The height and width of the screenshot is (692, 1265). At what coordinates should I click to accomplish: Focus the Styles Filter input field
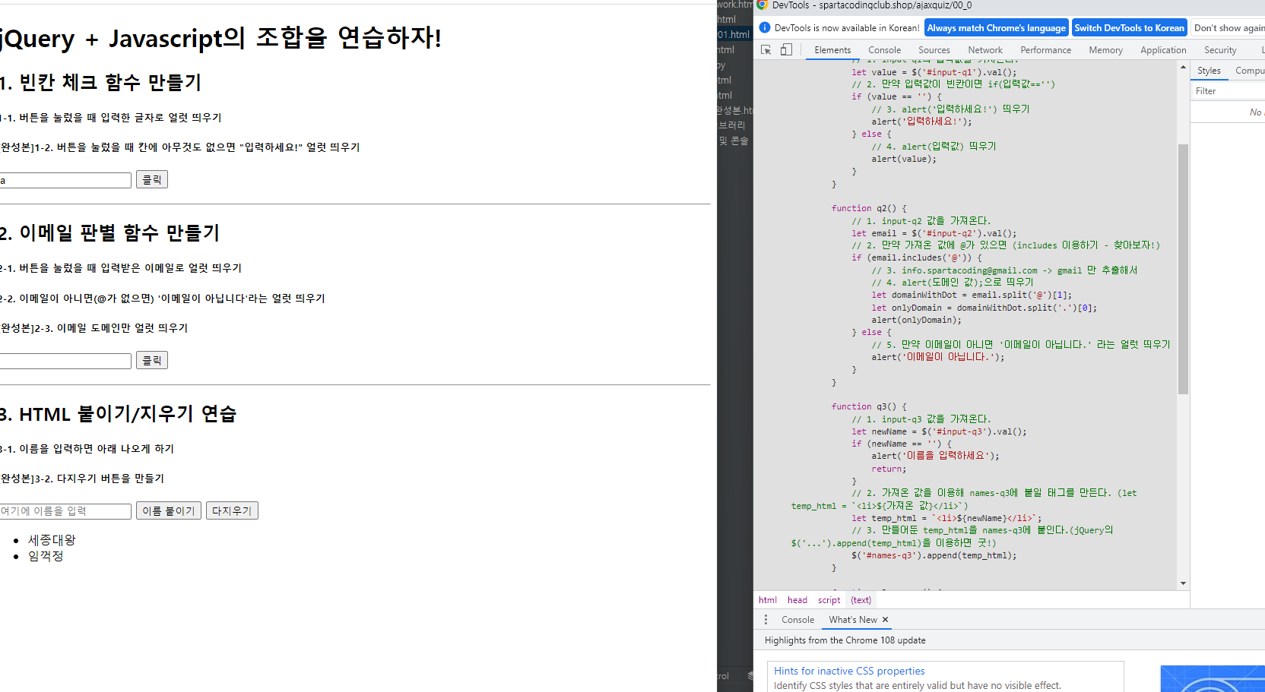[1228, 91]
